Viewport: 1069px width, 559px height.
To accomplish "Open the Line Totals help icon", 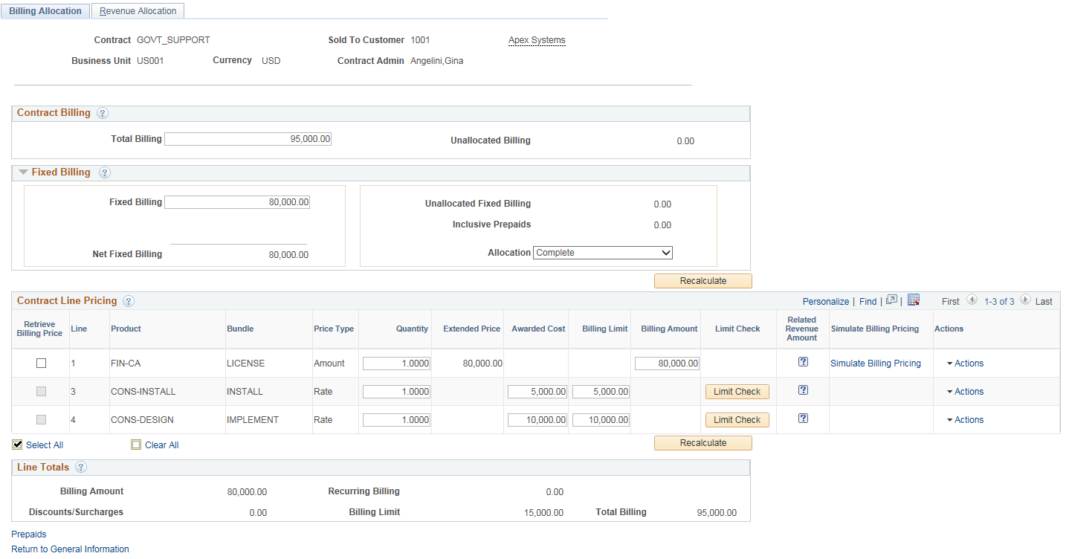I will [x=80, y=468].
